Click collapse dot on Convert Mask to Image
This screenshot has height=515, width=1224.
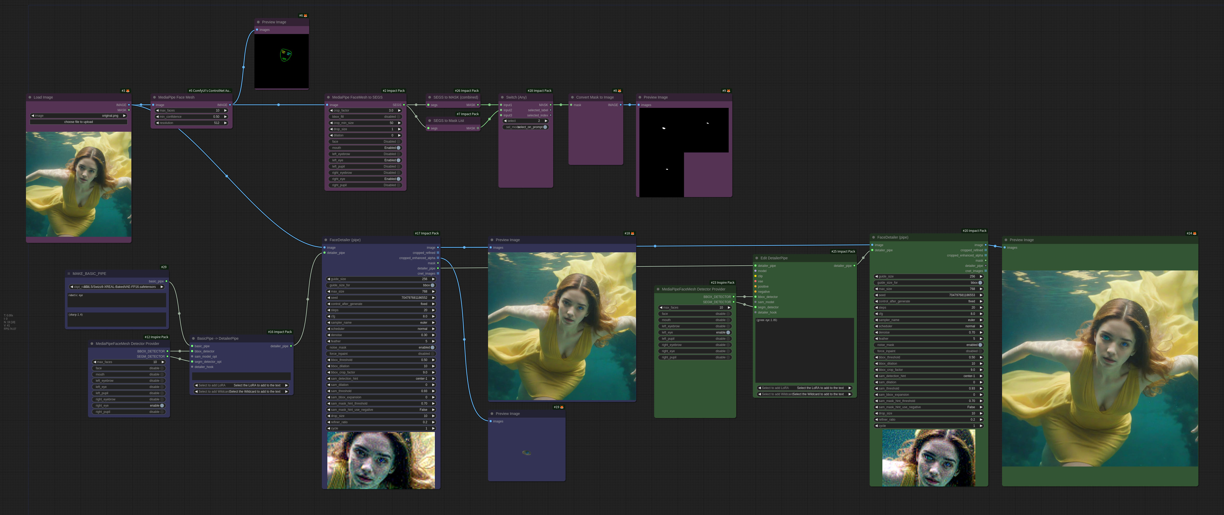click(572, 97)
